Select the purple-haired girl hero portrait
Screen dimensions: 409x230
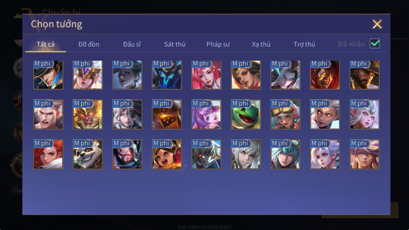tap(206, 114)
